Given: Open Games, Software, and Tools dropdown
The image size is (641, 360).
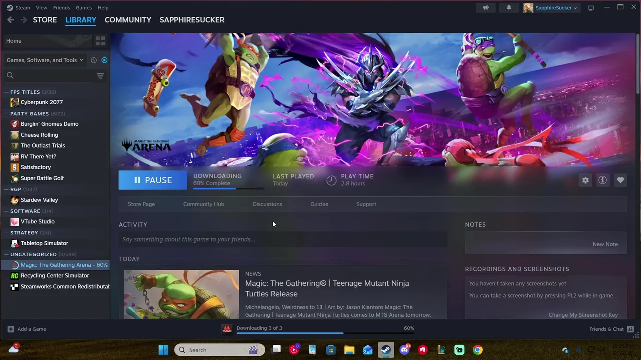Looking at the screenshot, I should [x=45, y=60].
